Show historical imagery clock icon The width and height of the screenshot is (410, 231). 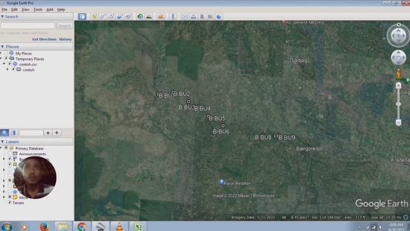click(x=140, y=17)
